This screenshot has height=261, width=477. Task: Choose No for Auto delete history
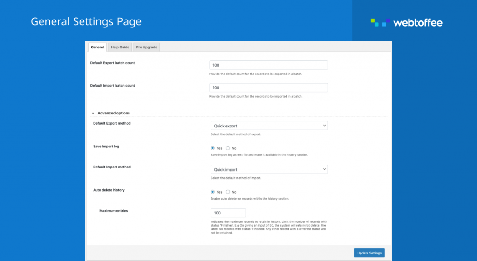[x=228, y=192]
